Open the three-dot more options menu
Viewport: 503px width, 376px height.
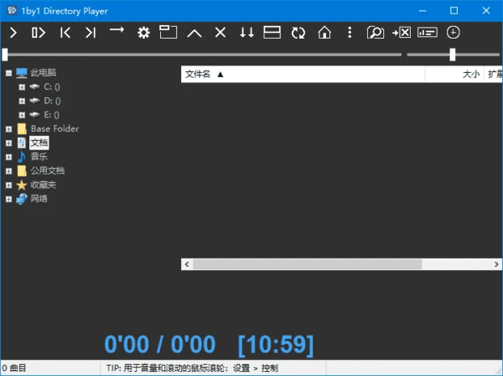pos(350,33)
